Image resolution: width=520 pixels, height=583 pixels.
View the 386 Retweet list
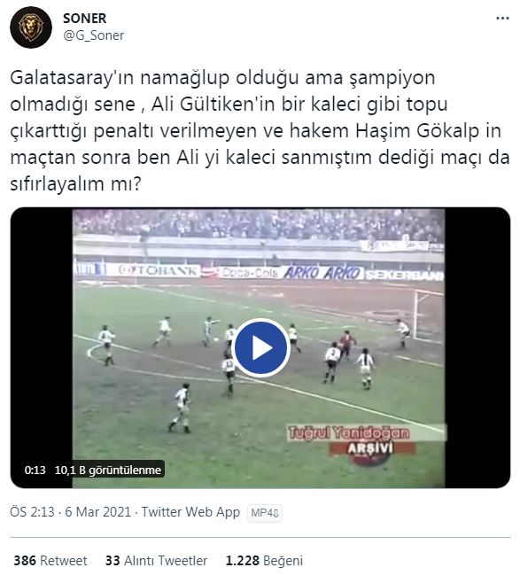[x=50, y=561]
